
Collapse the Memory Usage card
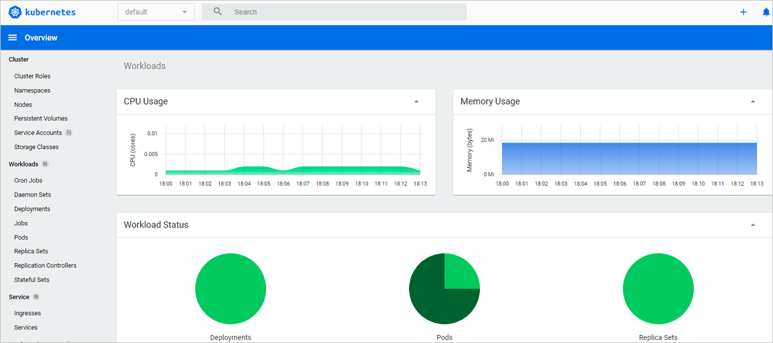click(753, 101)
